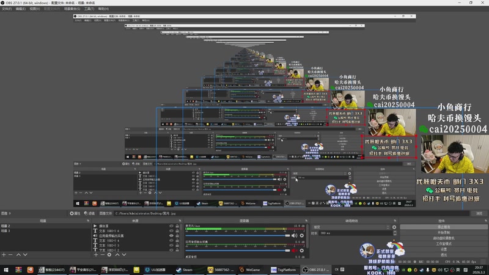Open the 工具(T) menu
This screenshot has width=489, height=275.
89,9
